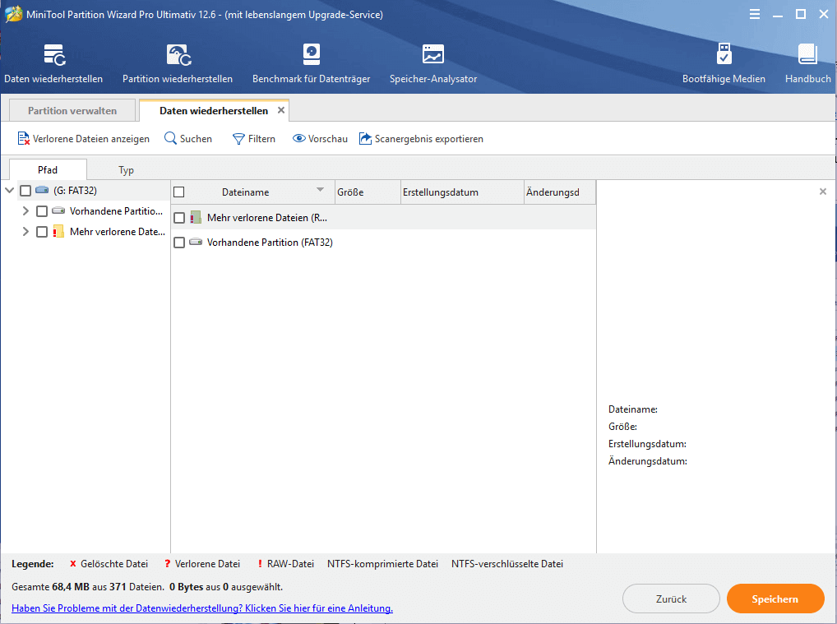The width and height of the screenshot is (837, 624).
Task: Open Bootfähige Medien creator
Action: coord(724,63)
